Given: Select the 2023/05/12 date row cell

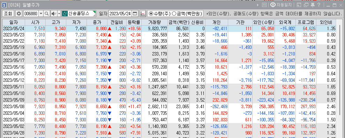Looking at the screenshot, I should 14,80.
